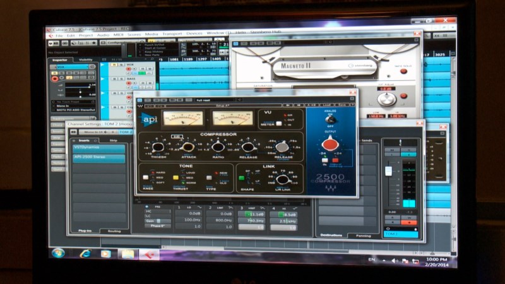505x284 pixels.
Task: Activate the API-2500 plugin power icon
Action: 140,100
